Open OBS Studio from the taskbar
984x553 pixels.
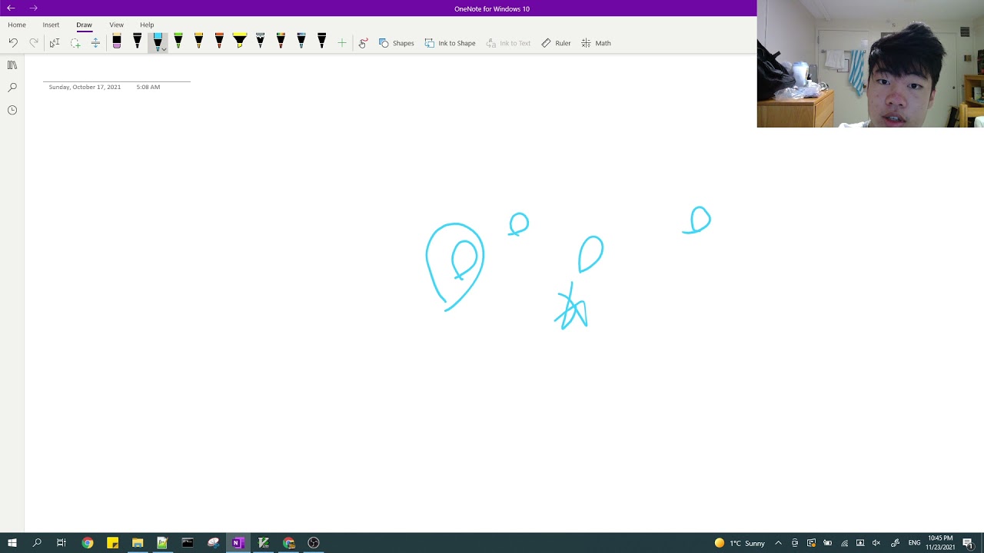tap(314, 543)
